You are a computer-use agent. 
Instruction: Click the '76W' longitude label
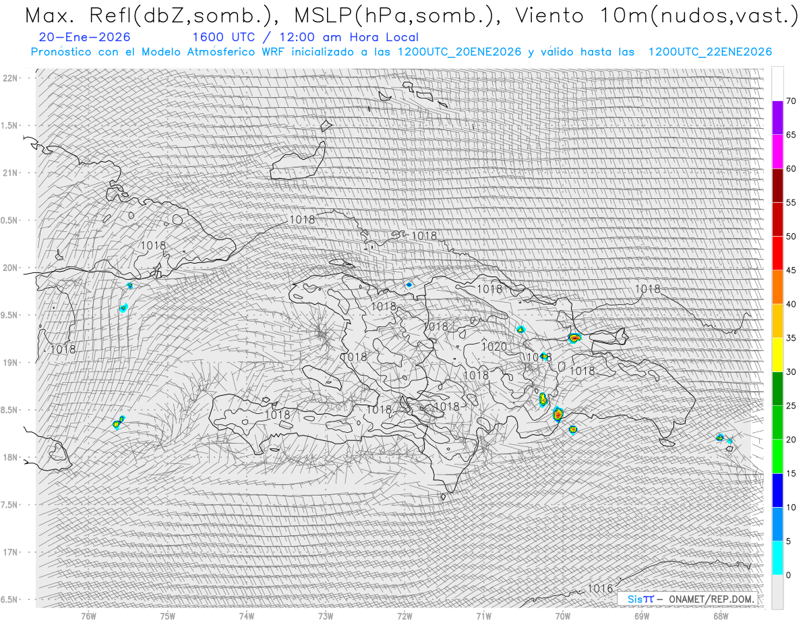click(x=88, y=616)
